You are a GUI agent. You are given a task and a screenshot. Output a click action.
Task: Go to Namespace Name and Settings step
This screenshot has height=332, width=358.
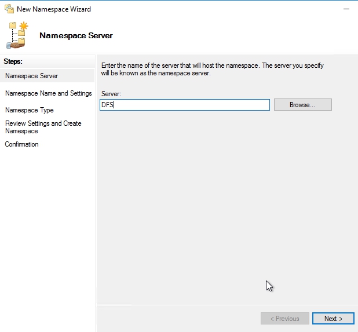[48, 93]
